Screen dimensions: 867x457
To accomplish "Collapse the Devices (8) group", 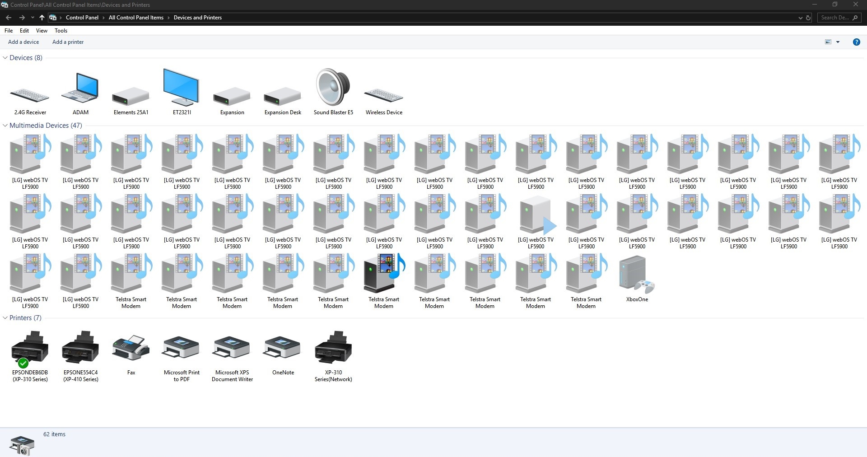I will (x=5, y=58).
